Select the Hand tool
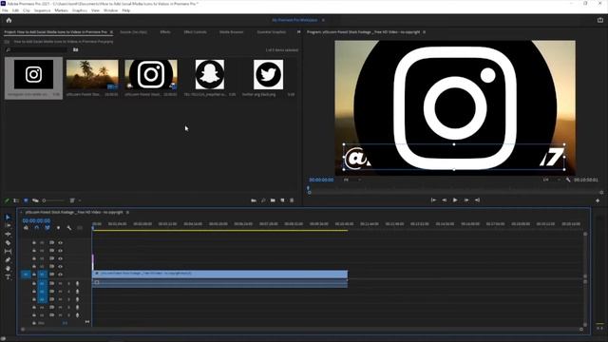Image resolution: width=608 pixels, height=342 pixels. (8, 268)
